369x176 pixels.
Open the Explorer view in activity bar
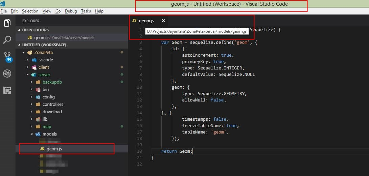point(7,23)
